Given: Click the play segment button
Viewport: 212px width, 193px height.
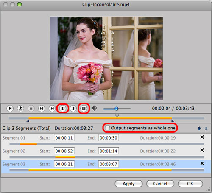Looking at the screenshot, I should coord(20,109).
